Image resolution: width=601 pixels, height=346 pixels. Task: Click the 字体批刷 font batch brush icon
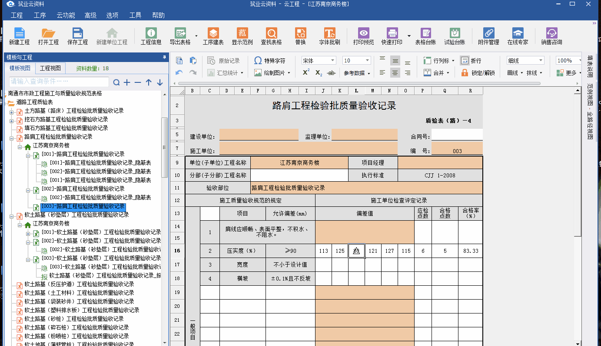(x=329, y=36)
